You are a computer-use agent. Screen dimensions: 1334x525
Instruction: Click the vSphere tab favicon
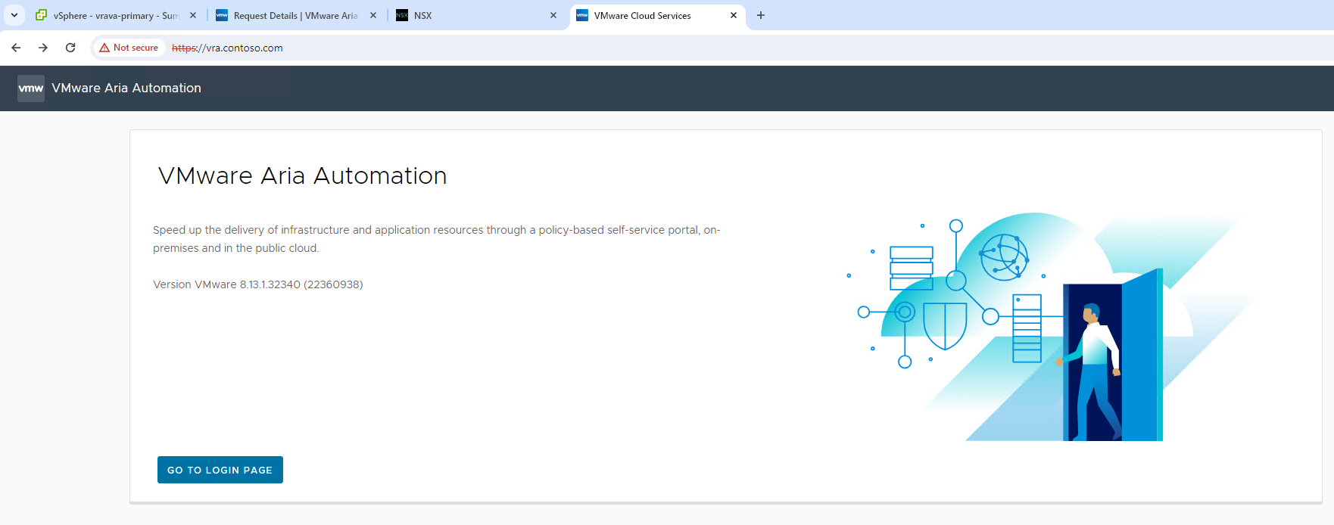click(41, 15)
